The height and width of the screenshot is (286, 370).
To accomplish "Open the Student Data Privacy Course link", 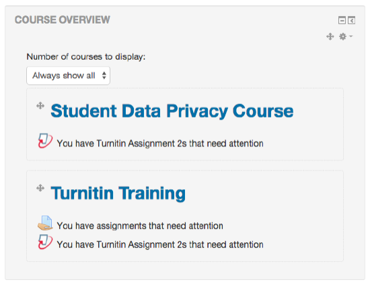I will coord(172,111).
